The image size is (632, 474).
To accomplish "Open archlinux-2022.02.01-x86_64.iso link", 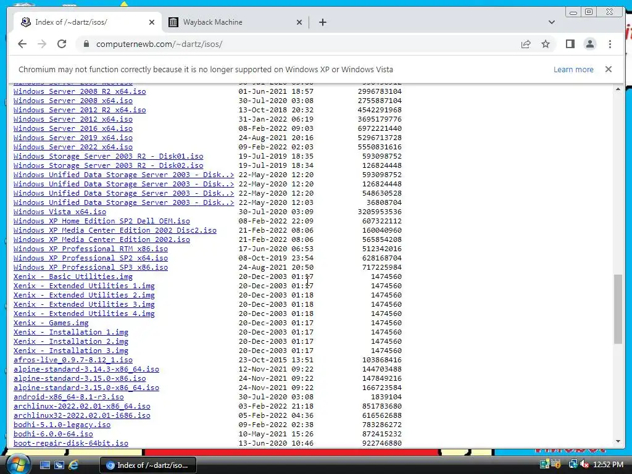I will [x=82, y=407].
